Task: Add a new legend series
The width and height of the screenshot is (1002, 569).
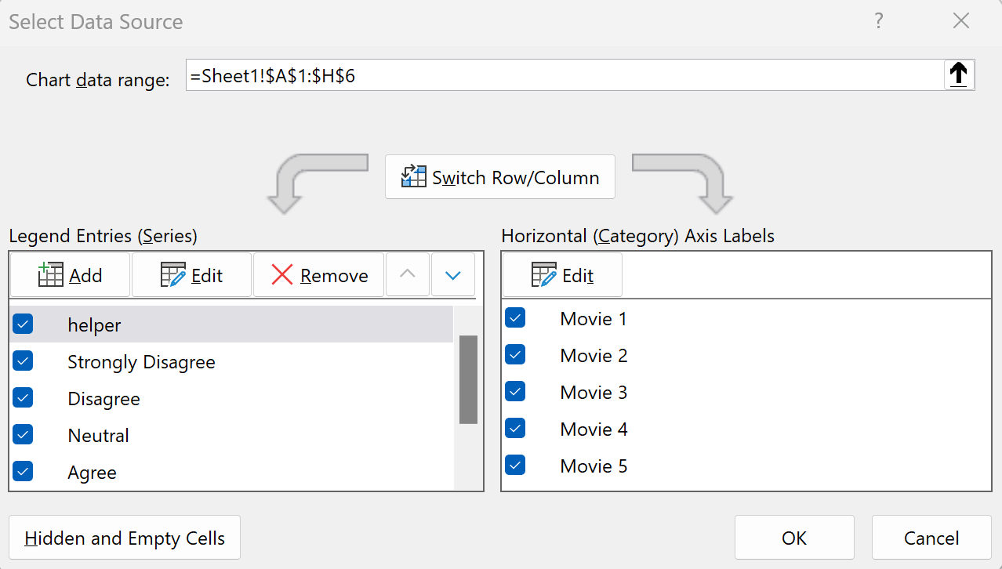Action: point(70,275)
